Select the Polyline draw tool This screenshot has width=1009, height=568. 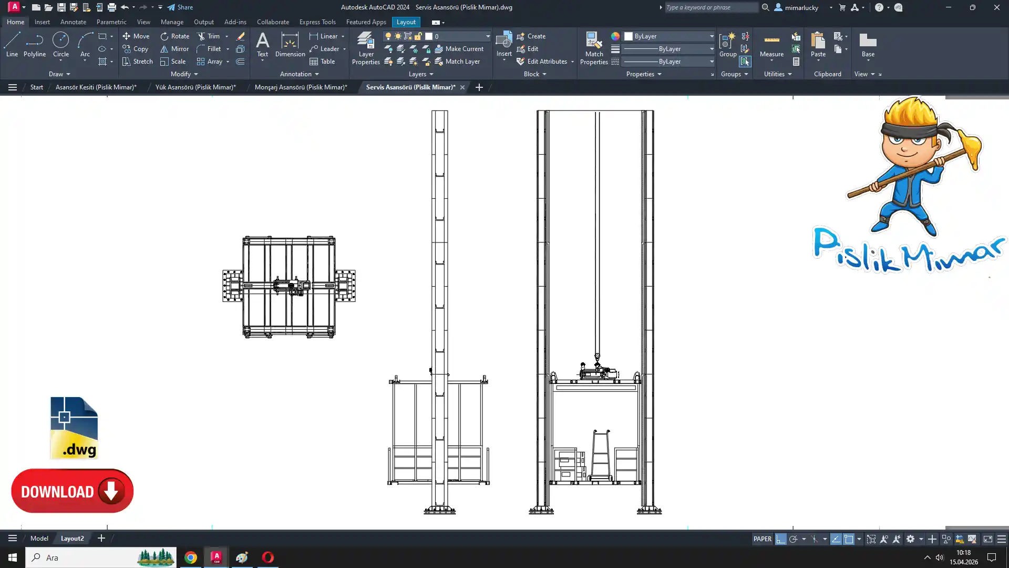34,44
